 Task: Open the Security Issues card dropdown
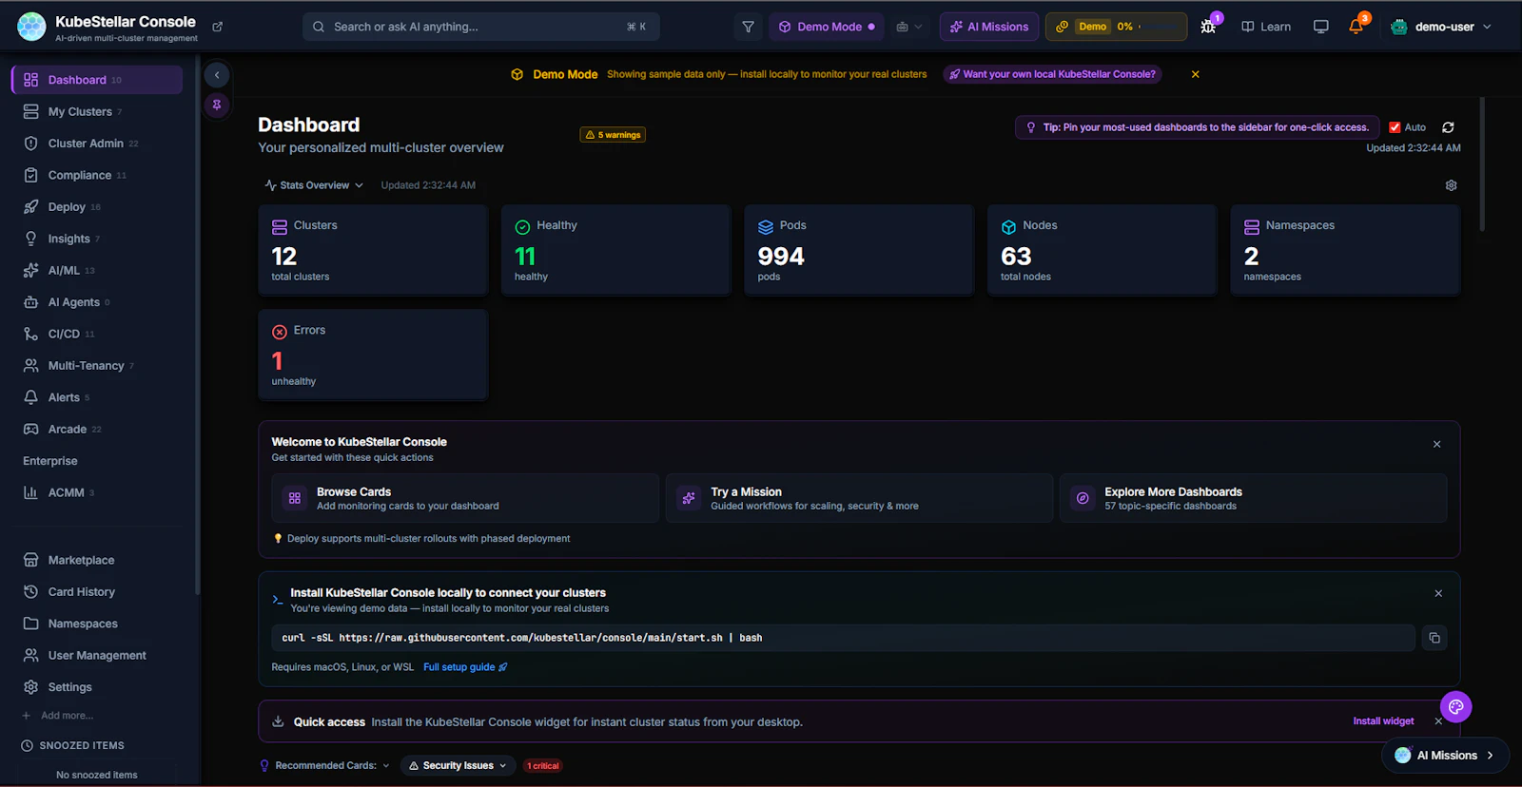point(458,766)
